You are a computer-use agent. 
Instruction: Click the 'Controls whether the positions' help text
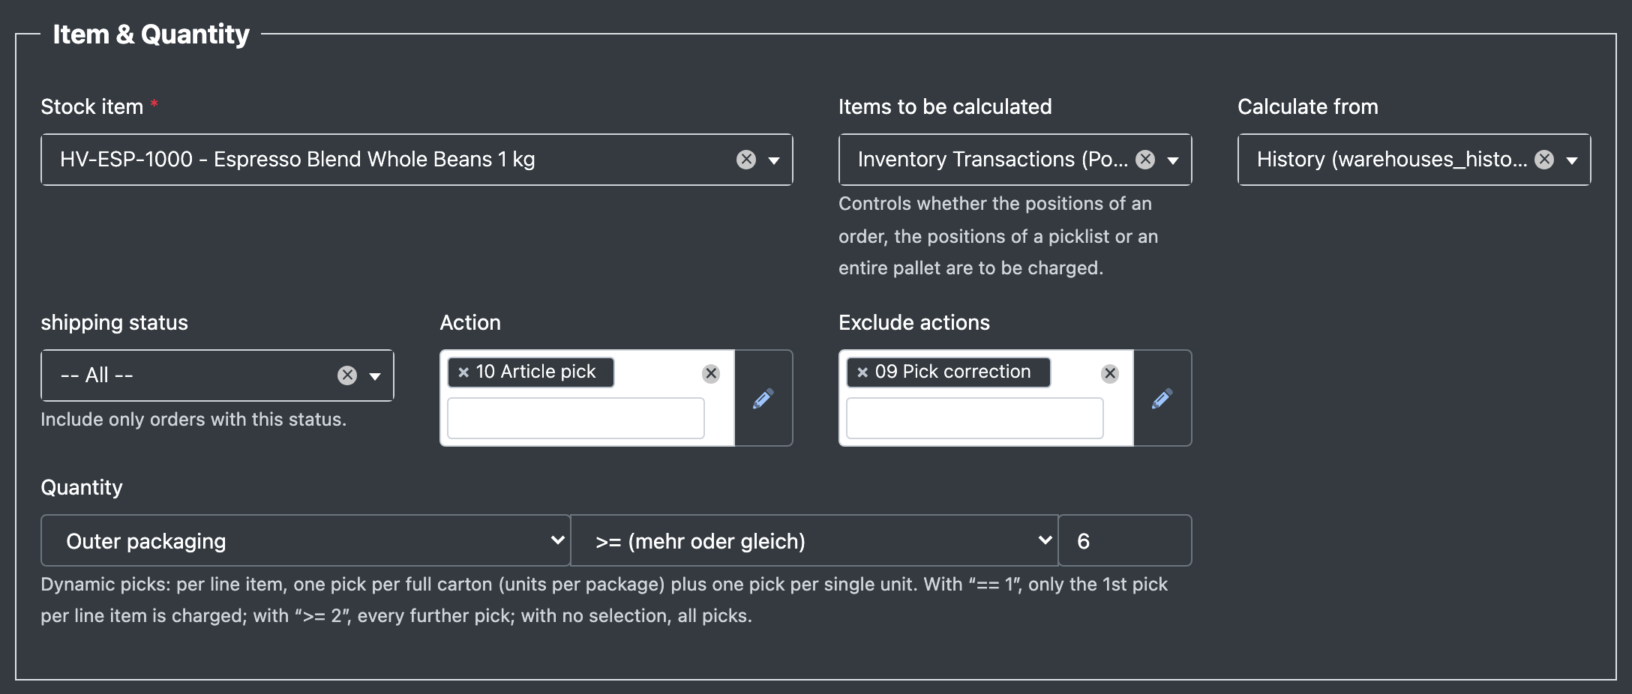click(998, 236)
